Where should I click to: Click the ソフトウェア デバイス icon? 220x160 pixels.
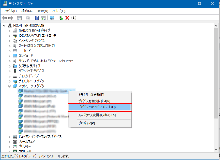coord(15,71)
